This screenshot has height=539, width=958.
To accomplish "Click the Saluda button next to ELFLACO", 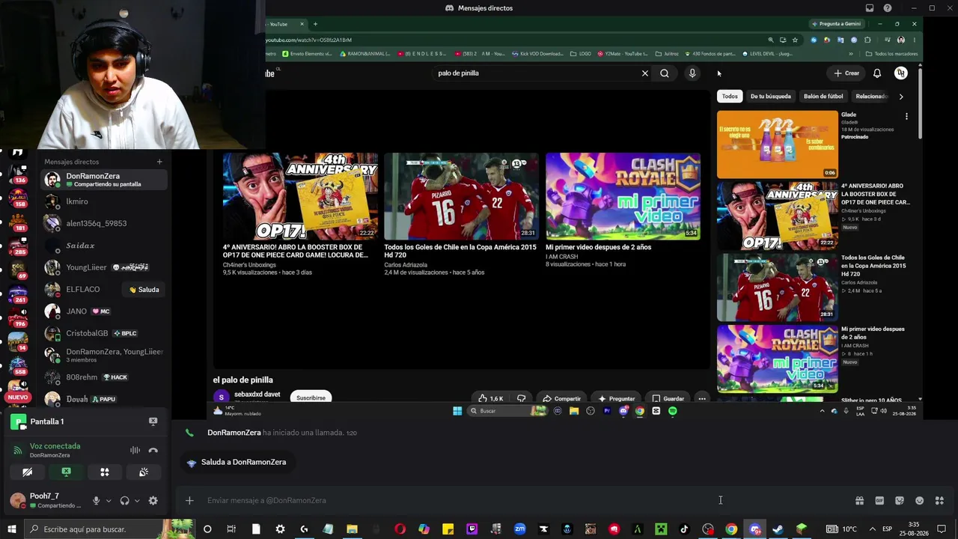I will 144,290.
